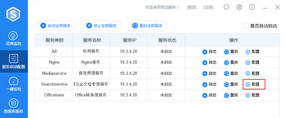Open the 运维监控 sidebar tab
The height and width of the screenshot is (118, 285).
click(x=14, y=39)
